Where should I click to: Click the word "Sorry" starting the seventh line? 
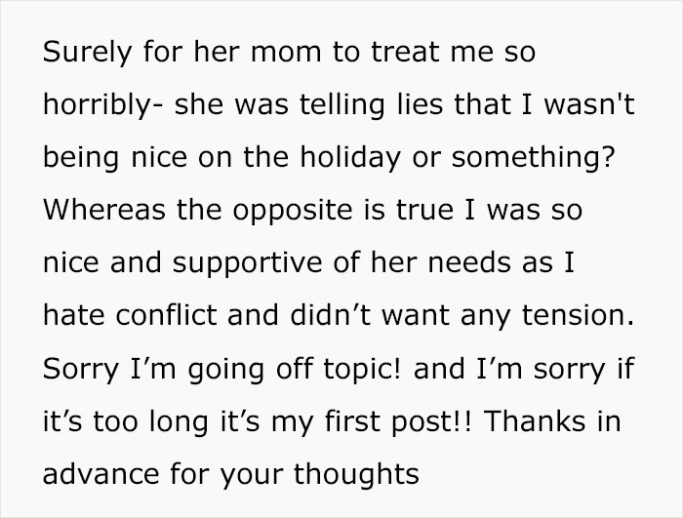coord(81,370)
